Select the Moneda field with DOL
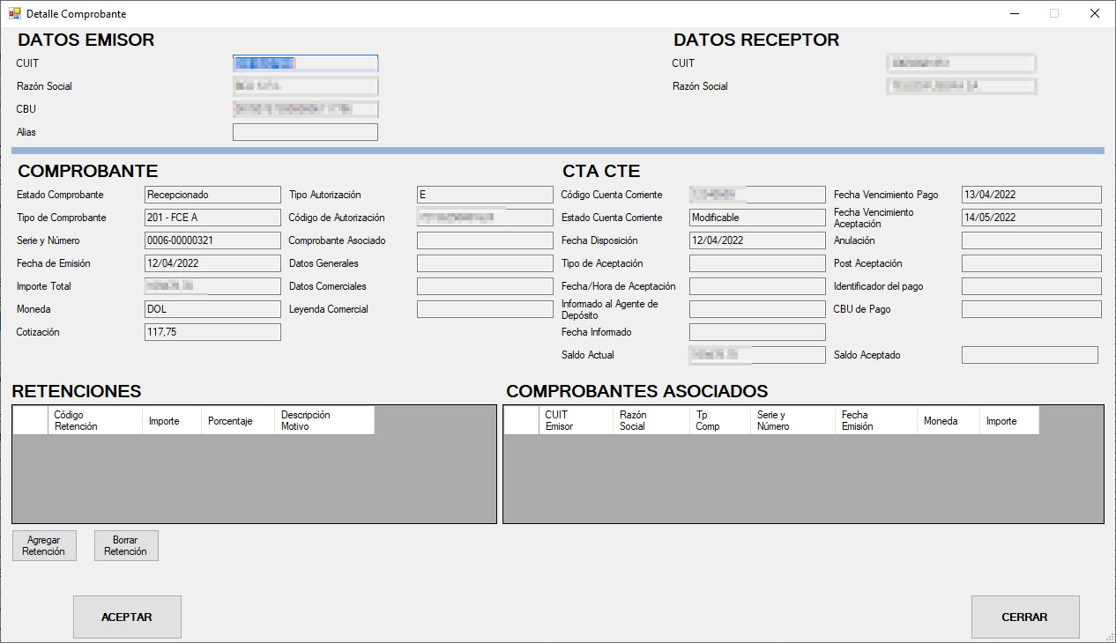The width and height of the screenshot is (1116, 643). coord(212,309)
